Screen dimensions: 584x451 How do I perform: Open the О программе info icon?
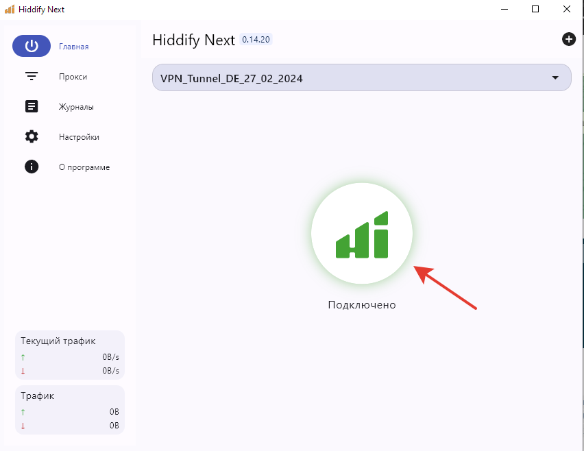pyautogui.click(x=32, y=167)
